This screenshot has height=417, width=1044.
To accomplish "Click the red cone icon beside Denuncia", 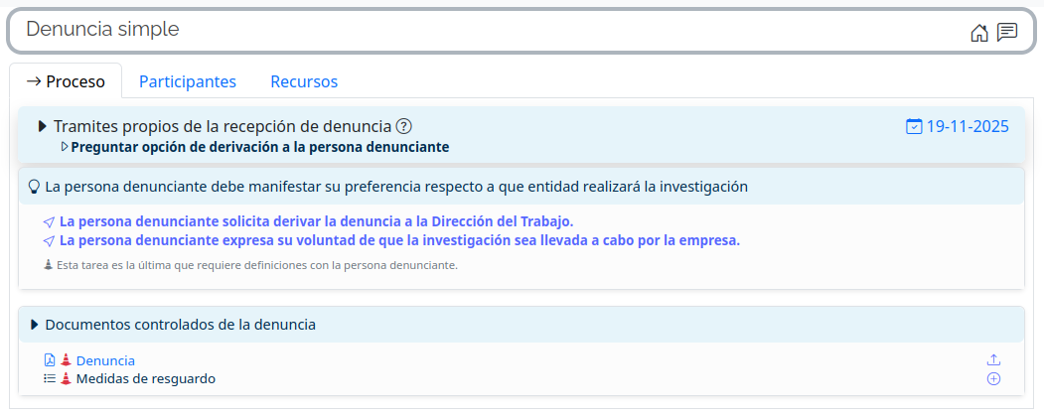I will coord(66,360).
